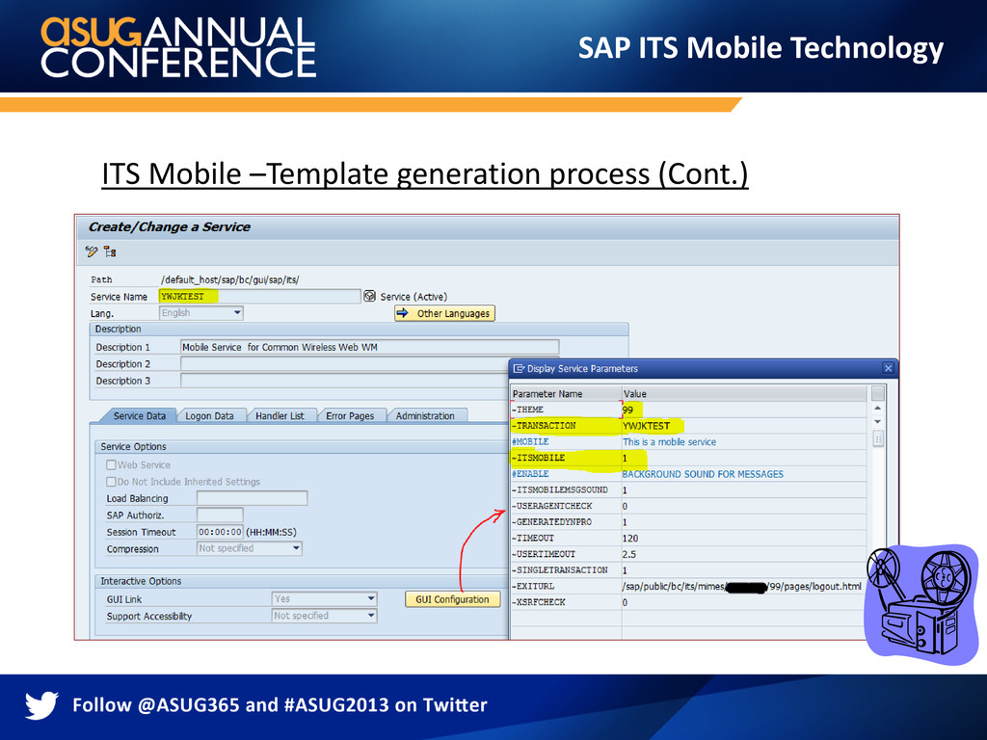The height and width of the screenshot is (740, 987).
Task: Click the Value column header
Action: click(x=744, y=394)
